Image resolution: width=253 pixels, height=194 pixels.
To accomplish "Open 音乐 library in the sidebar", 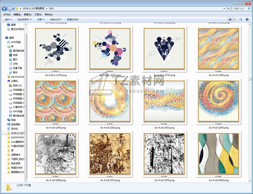I will tap(15, 72).
